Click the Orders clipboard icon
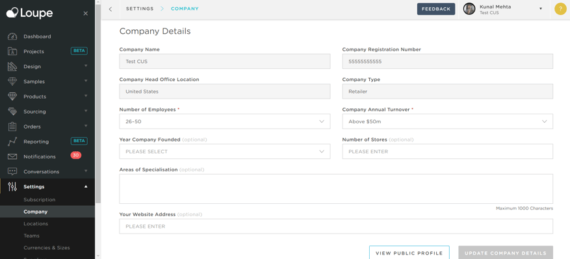570x259 pixels. (12, 127)
